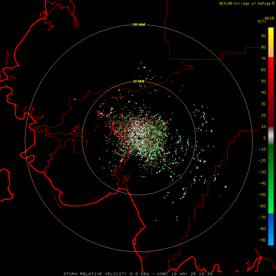This screenshot has width=276, height=276.
Task: Click the -10 value on the color scale
Action: (x=262, y=149)
